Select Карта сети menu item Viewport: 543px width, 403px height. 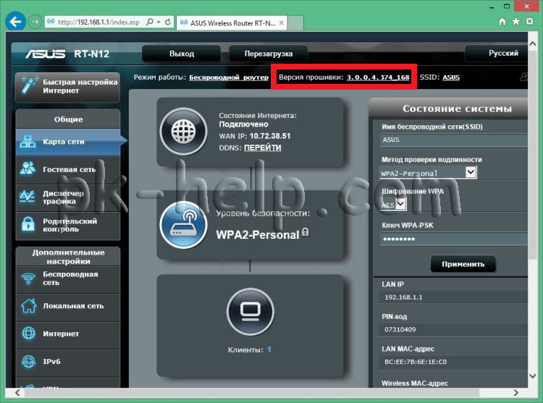[x=68, y=142]
